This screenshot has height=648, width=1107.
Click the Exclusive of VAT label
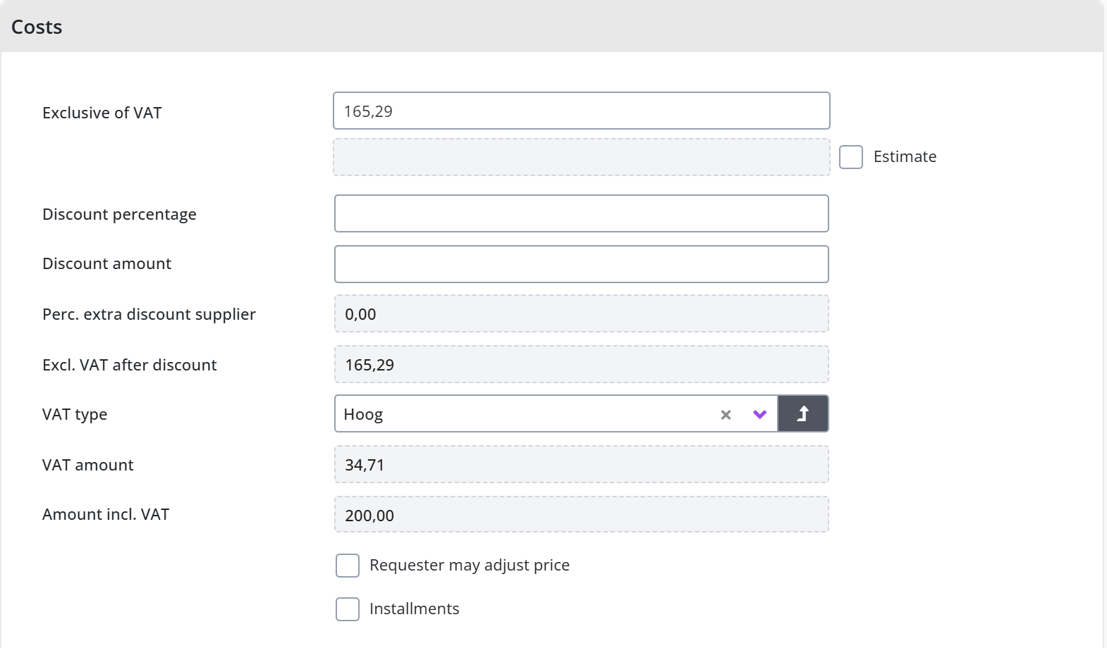(102, 113)
